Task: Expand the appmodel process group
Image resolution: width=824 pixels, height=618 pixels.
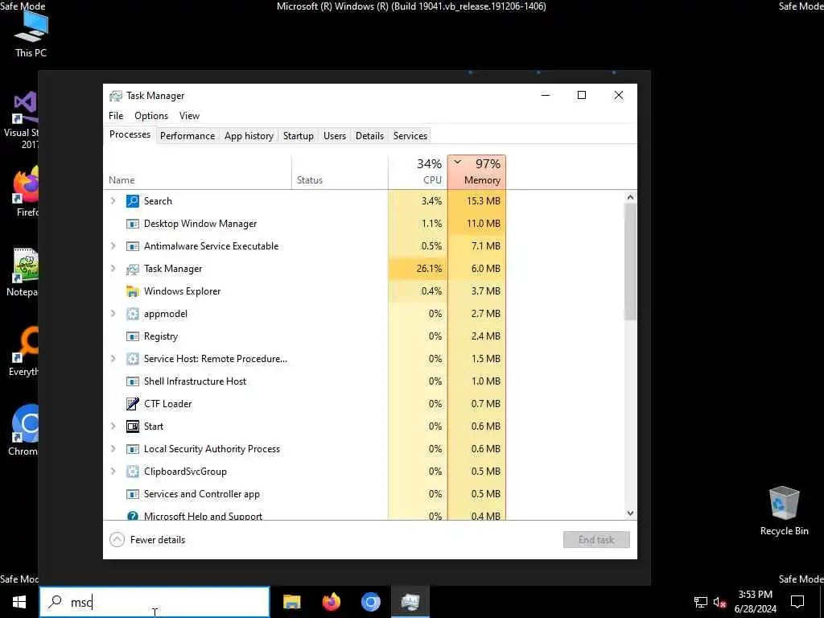Action: pyautogui.click(x=113, y=314)
